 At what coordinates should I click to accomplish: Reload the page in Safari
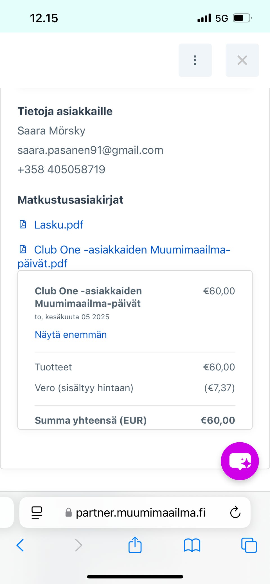[235, 512]
